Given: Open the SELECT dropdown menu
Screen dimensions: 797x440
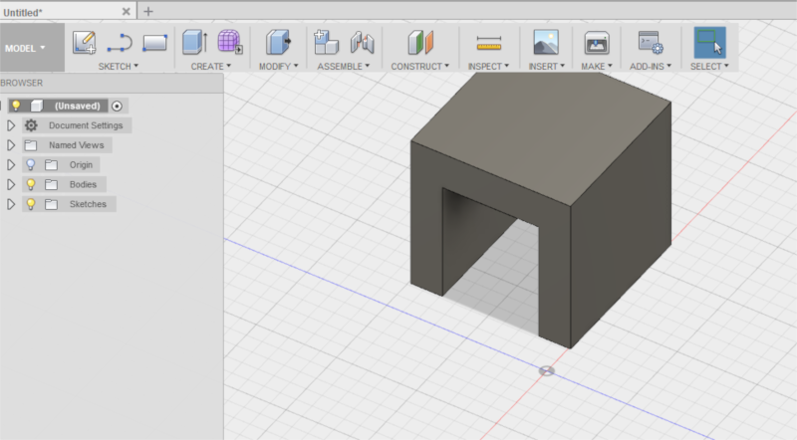Looking at the screenshot, I should tap(709, 66).
